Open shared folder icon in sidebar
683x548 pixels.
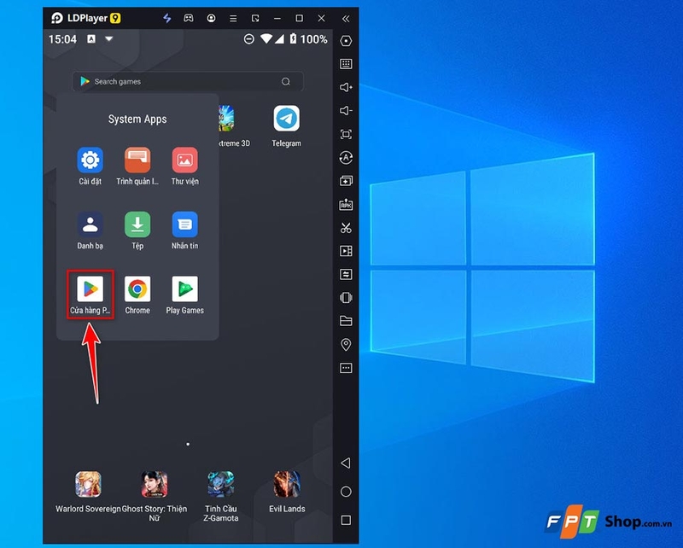point(346,321)
